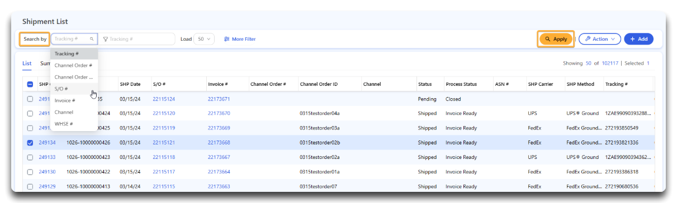The height and width of the screenshot is (203, 677).
Task: Select WHSE # option in dropdown list
Action: pyautogui.click(x=74, y=124)
